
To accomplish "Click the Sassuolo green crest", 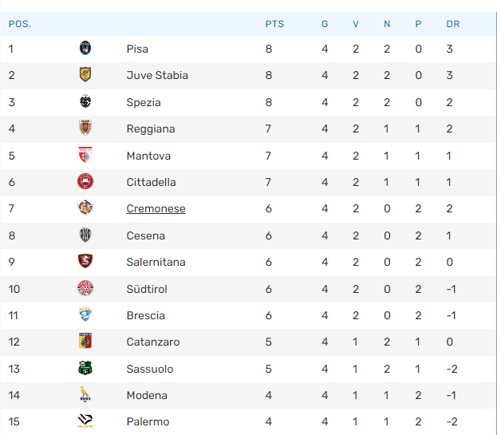I will (85, 368).
